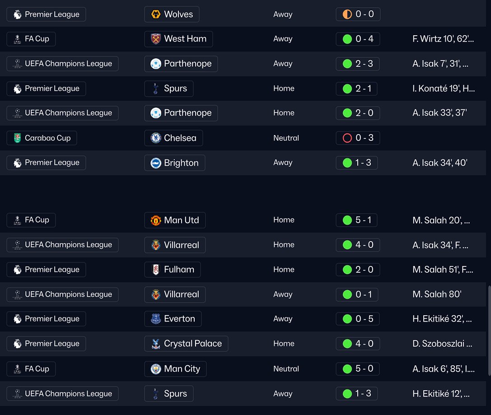Click the Chelsea club badge

pyautogui.click(x=156, y=138)
